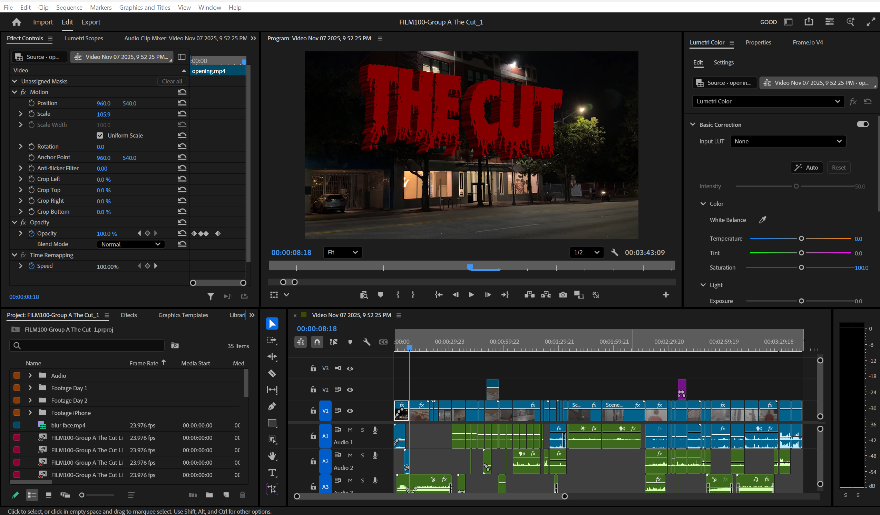Hide the V2 track output eye
Viewport: 880px width, 515px height.
coord(350,390)
